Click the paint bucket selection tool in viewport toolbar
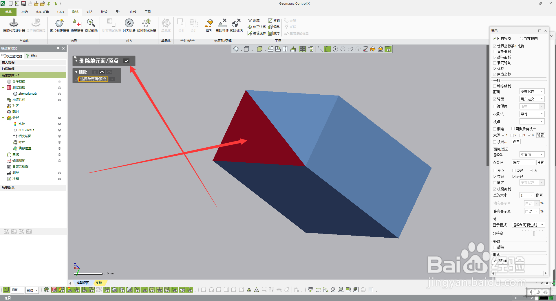 pyautogui.click(x=373, y=49)
